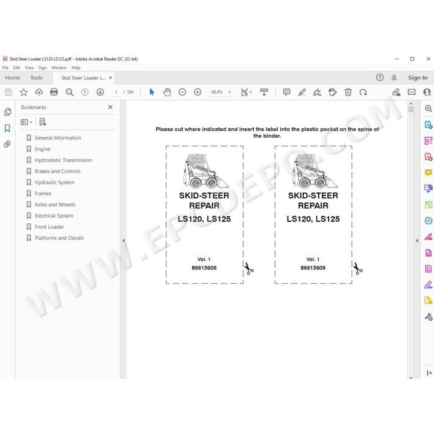
Task: Switch to the Home tab
Action: click(x=12, y=77)
